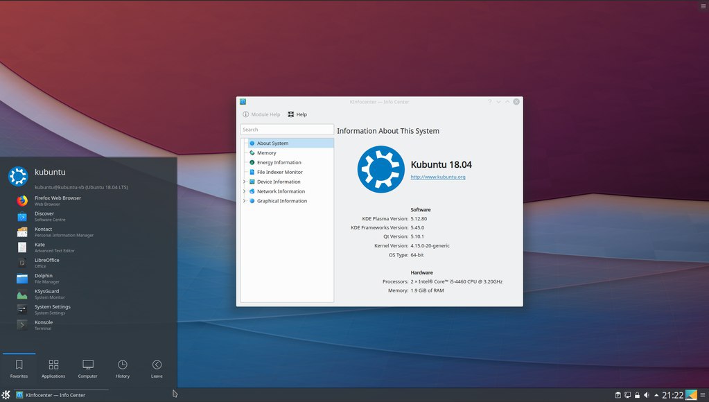The width and height of the screenshot is (709, 402).
Task: Expand the Graphical Information tree node
Action: pos(245,201)
